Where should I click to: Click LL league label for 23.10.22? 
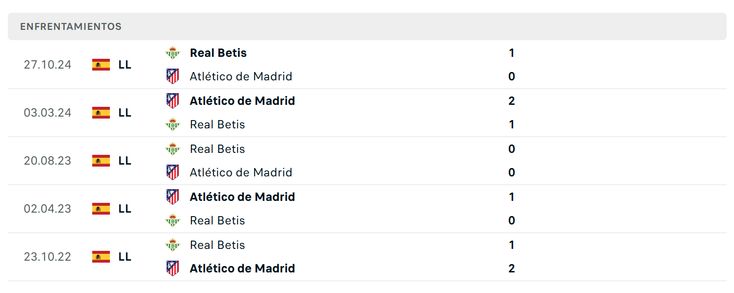[x=125, y=257]
